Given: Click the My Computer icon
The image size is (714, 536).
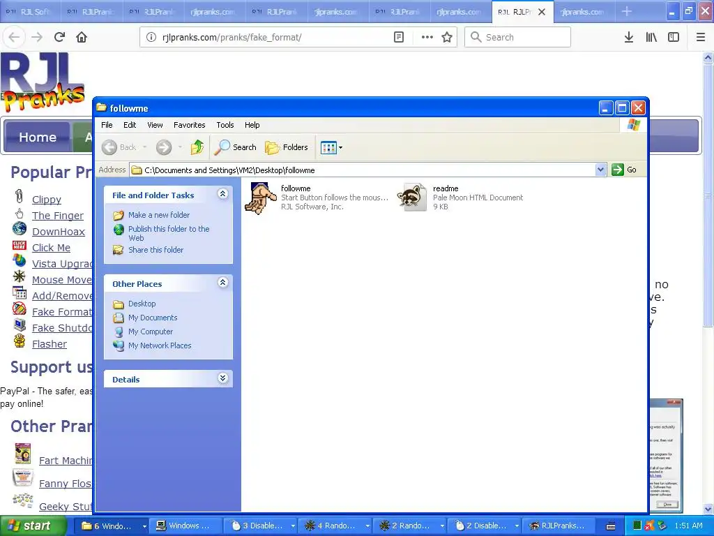Looking at the screenshot, I should point(119,332).
